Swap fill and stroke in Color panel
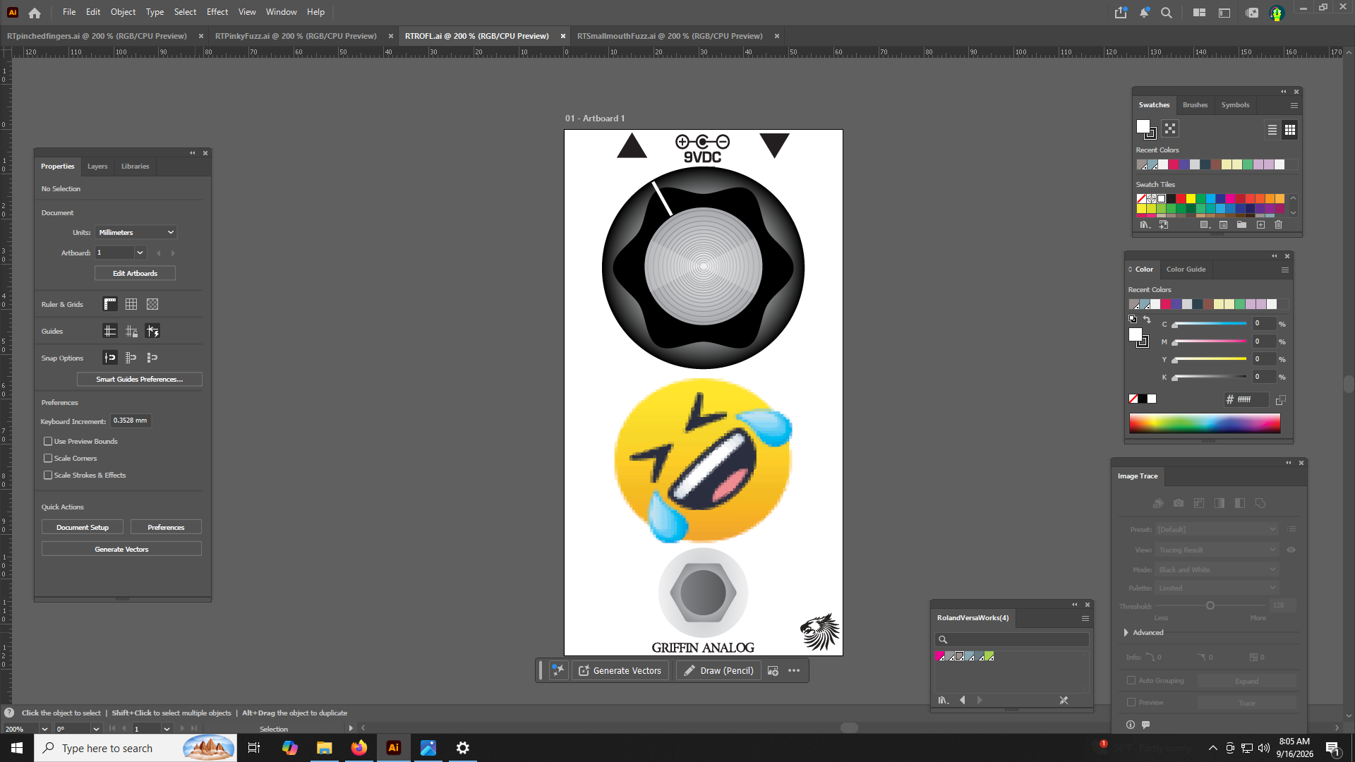This screenshot has width=1355, height=762. 1147,320
